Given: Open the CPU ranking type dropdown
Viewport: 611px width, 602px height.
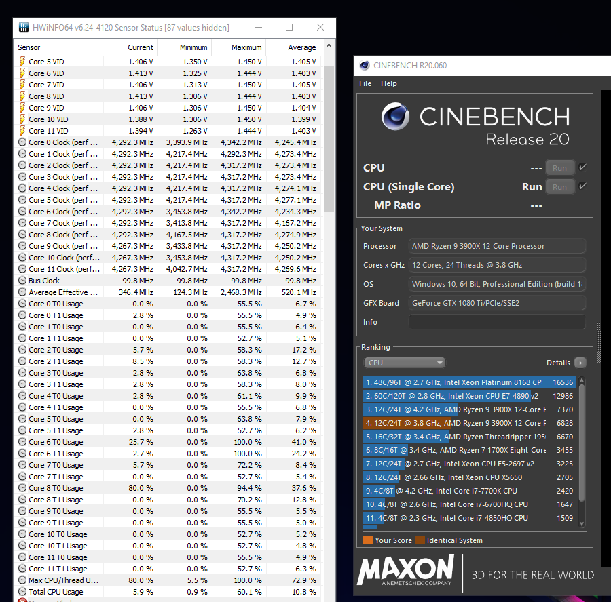Looking at the screenshot, I should (x=405, y=363).
